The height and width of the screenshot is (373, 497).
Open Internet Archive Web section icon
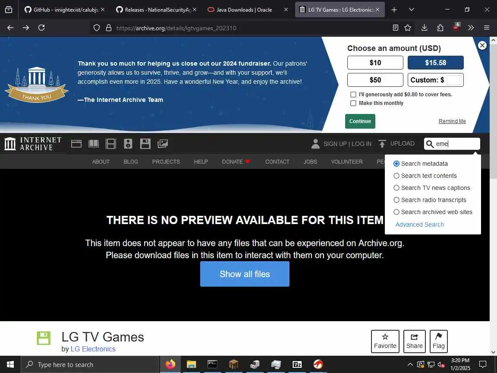[x=76, y=144]
